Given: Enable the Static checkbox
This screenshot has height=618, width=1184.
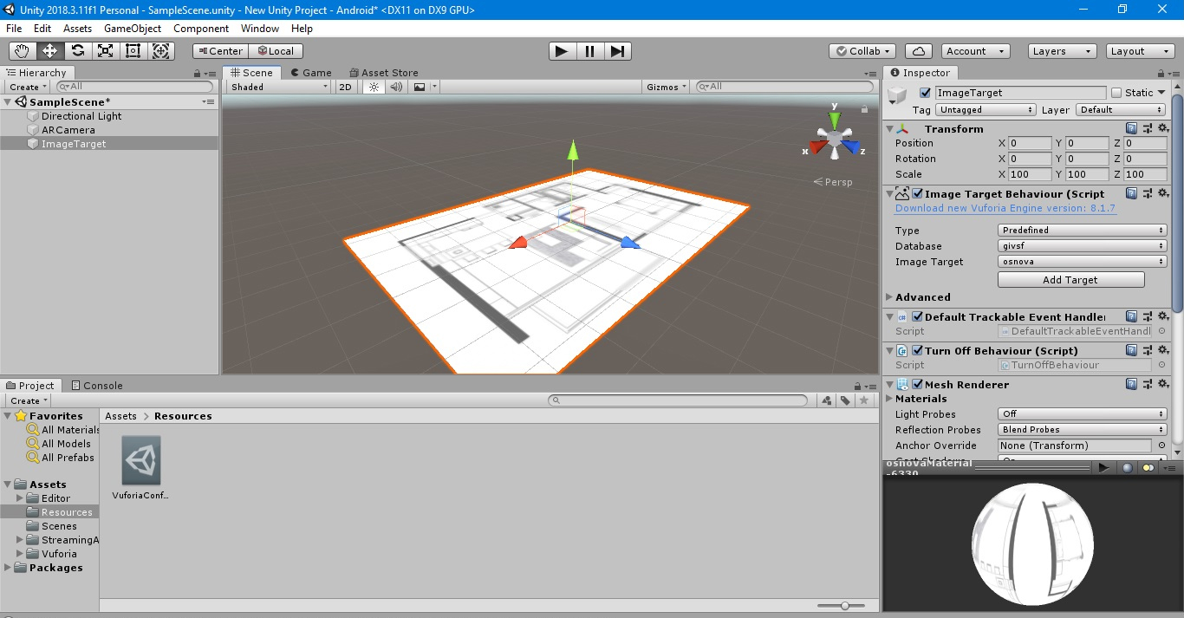Looking at the screenshot, I should click(1116, 93).
